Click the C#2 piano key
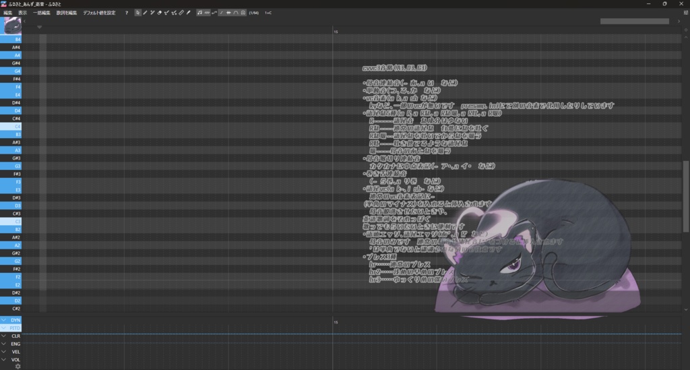690x370 pixels. pyautogui.click(x=11, y=309)
